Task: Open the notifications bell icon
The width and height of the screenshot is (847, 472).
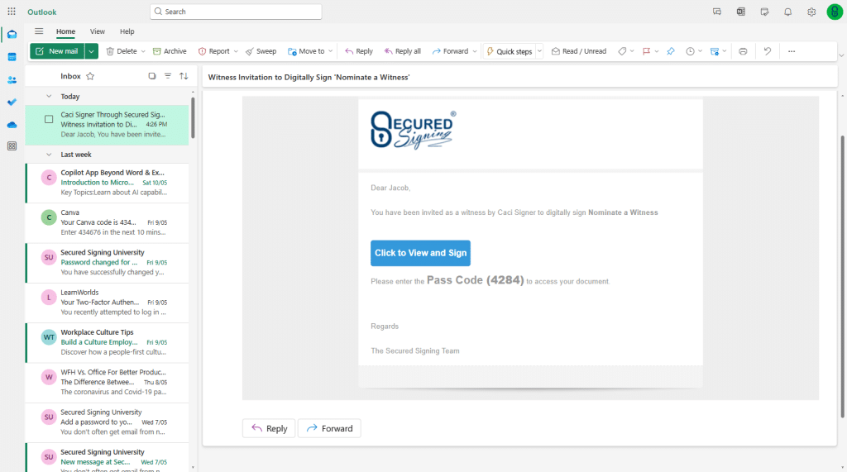Action: 788,12
